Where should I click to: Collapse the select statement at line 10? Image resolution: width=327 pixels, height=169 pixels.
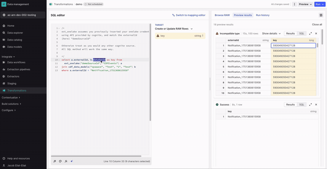pyautogui.click(x=59, y=60)
